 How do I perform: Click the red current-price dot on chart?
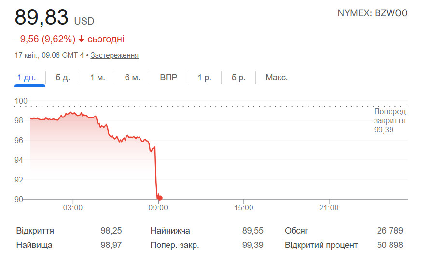(160, 198)
